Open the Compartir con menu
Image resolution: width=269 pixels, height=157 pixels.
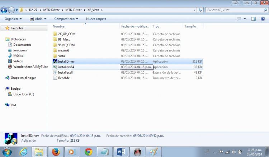[66, 19]
